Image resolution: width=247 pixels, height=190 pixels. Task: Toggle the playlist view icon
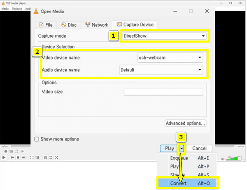45,158
